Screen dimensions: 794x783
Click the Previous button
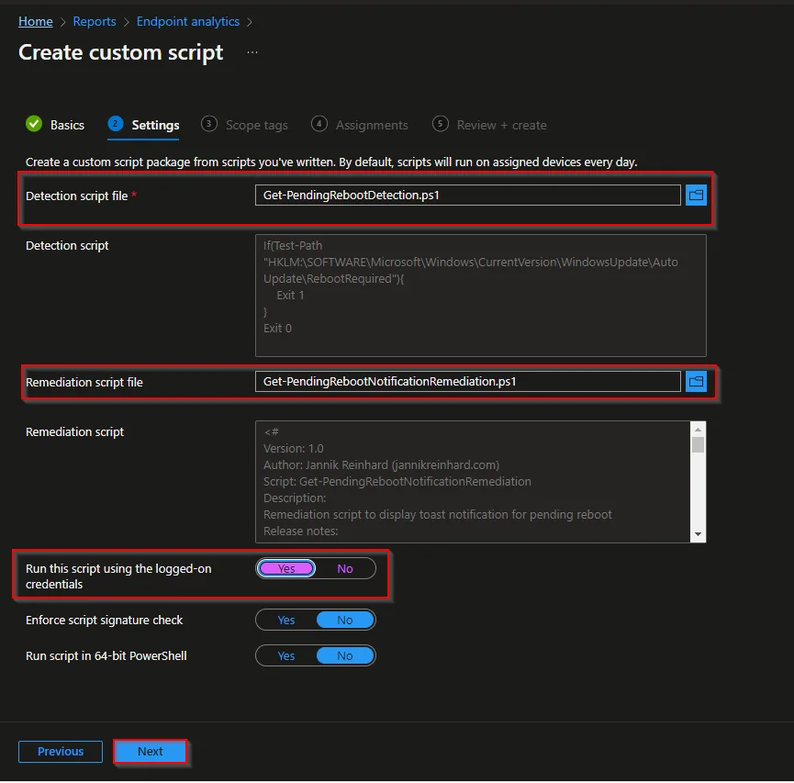coord(61,751)
